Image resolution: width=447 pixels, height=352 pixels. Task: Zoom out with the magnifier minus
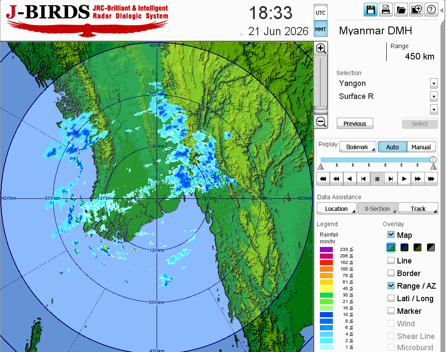(321, 122)
